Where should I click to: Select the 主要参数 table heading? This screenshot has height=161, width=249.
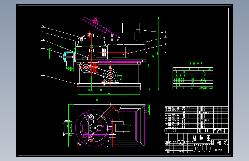click(x=196, y=63)
